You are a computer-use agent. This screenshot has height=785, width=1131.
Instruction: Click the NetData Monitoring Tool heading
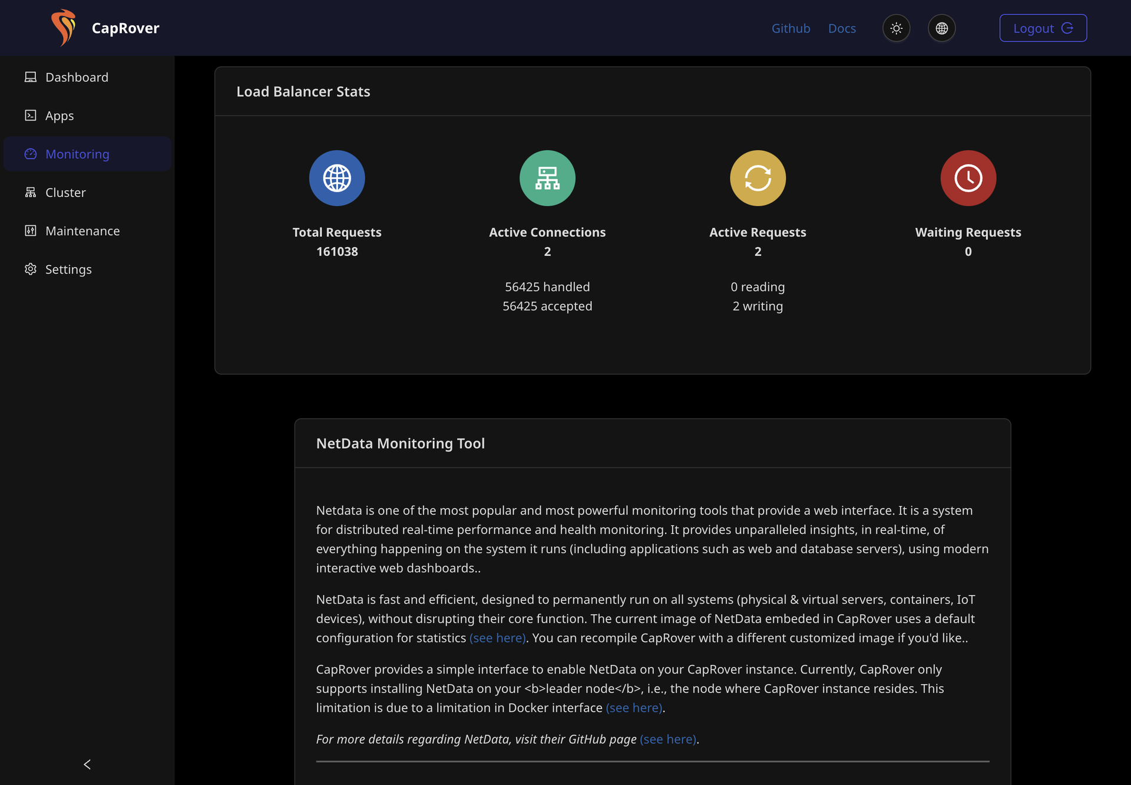coord(401,443)
